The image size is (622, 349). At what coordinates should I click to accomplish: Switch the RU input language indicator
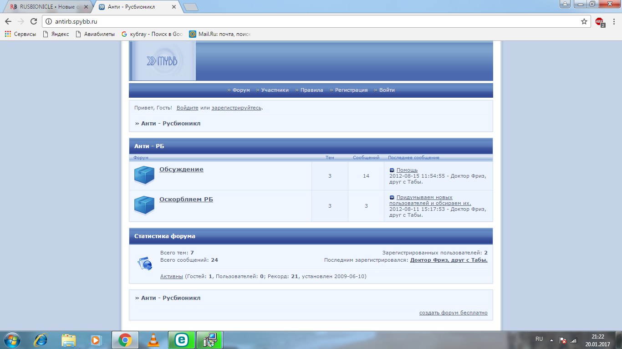tap(539, 339)
